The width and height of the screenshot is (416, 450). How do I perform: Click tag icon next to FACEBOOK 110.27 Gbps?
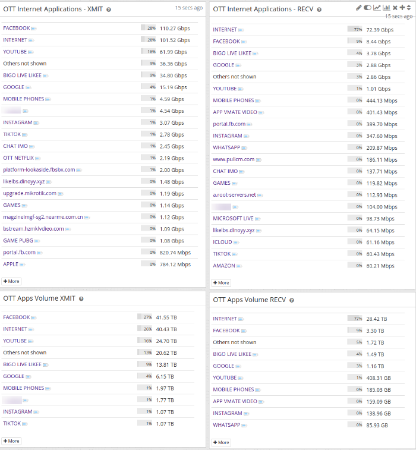point(34,29)
